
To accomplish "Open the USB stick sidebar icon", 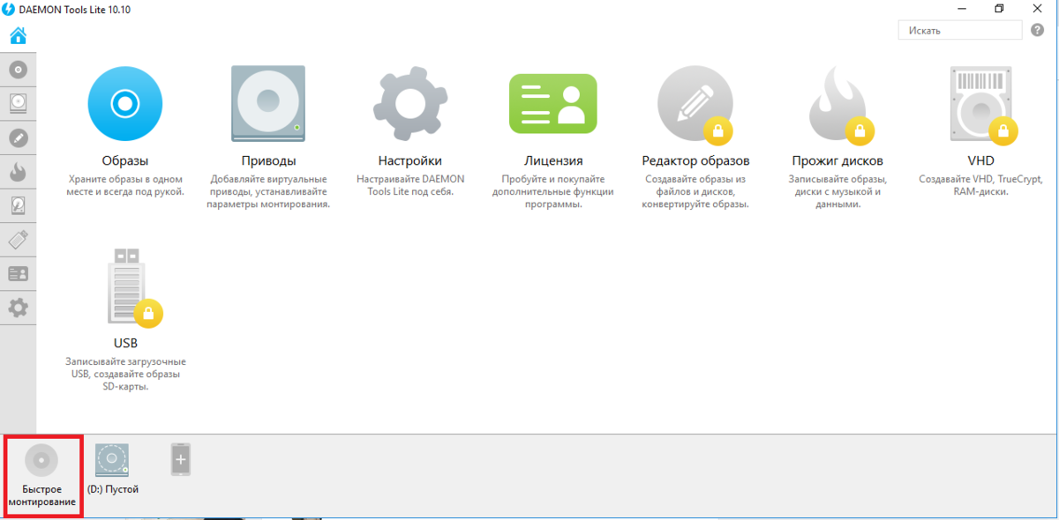I will pyautogui.click(x=18, y=240).
